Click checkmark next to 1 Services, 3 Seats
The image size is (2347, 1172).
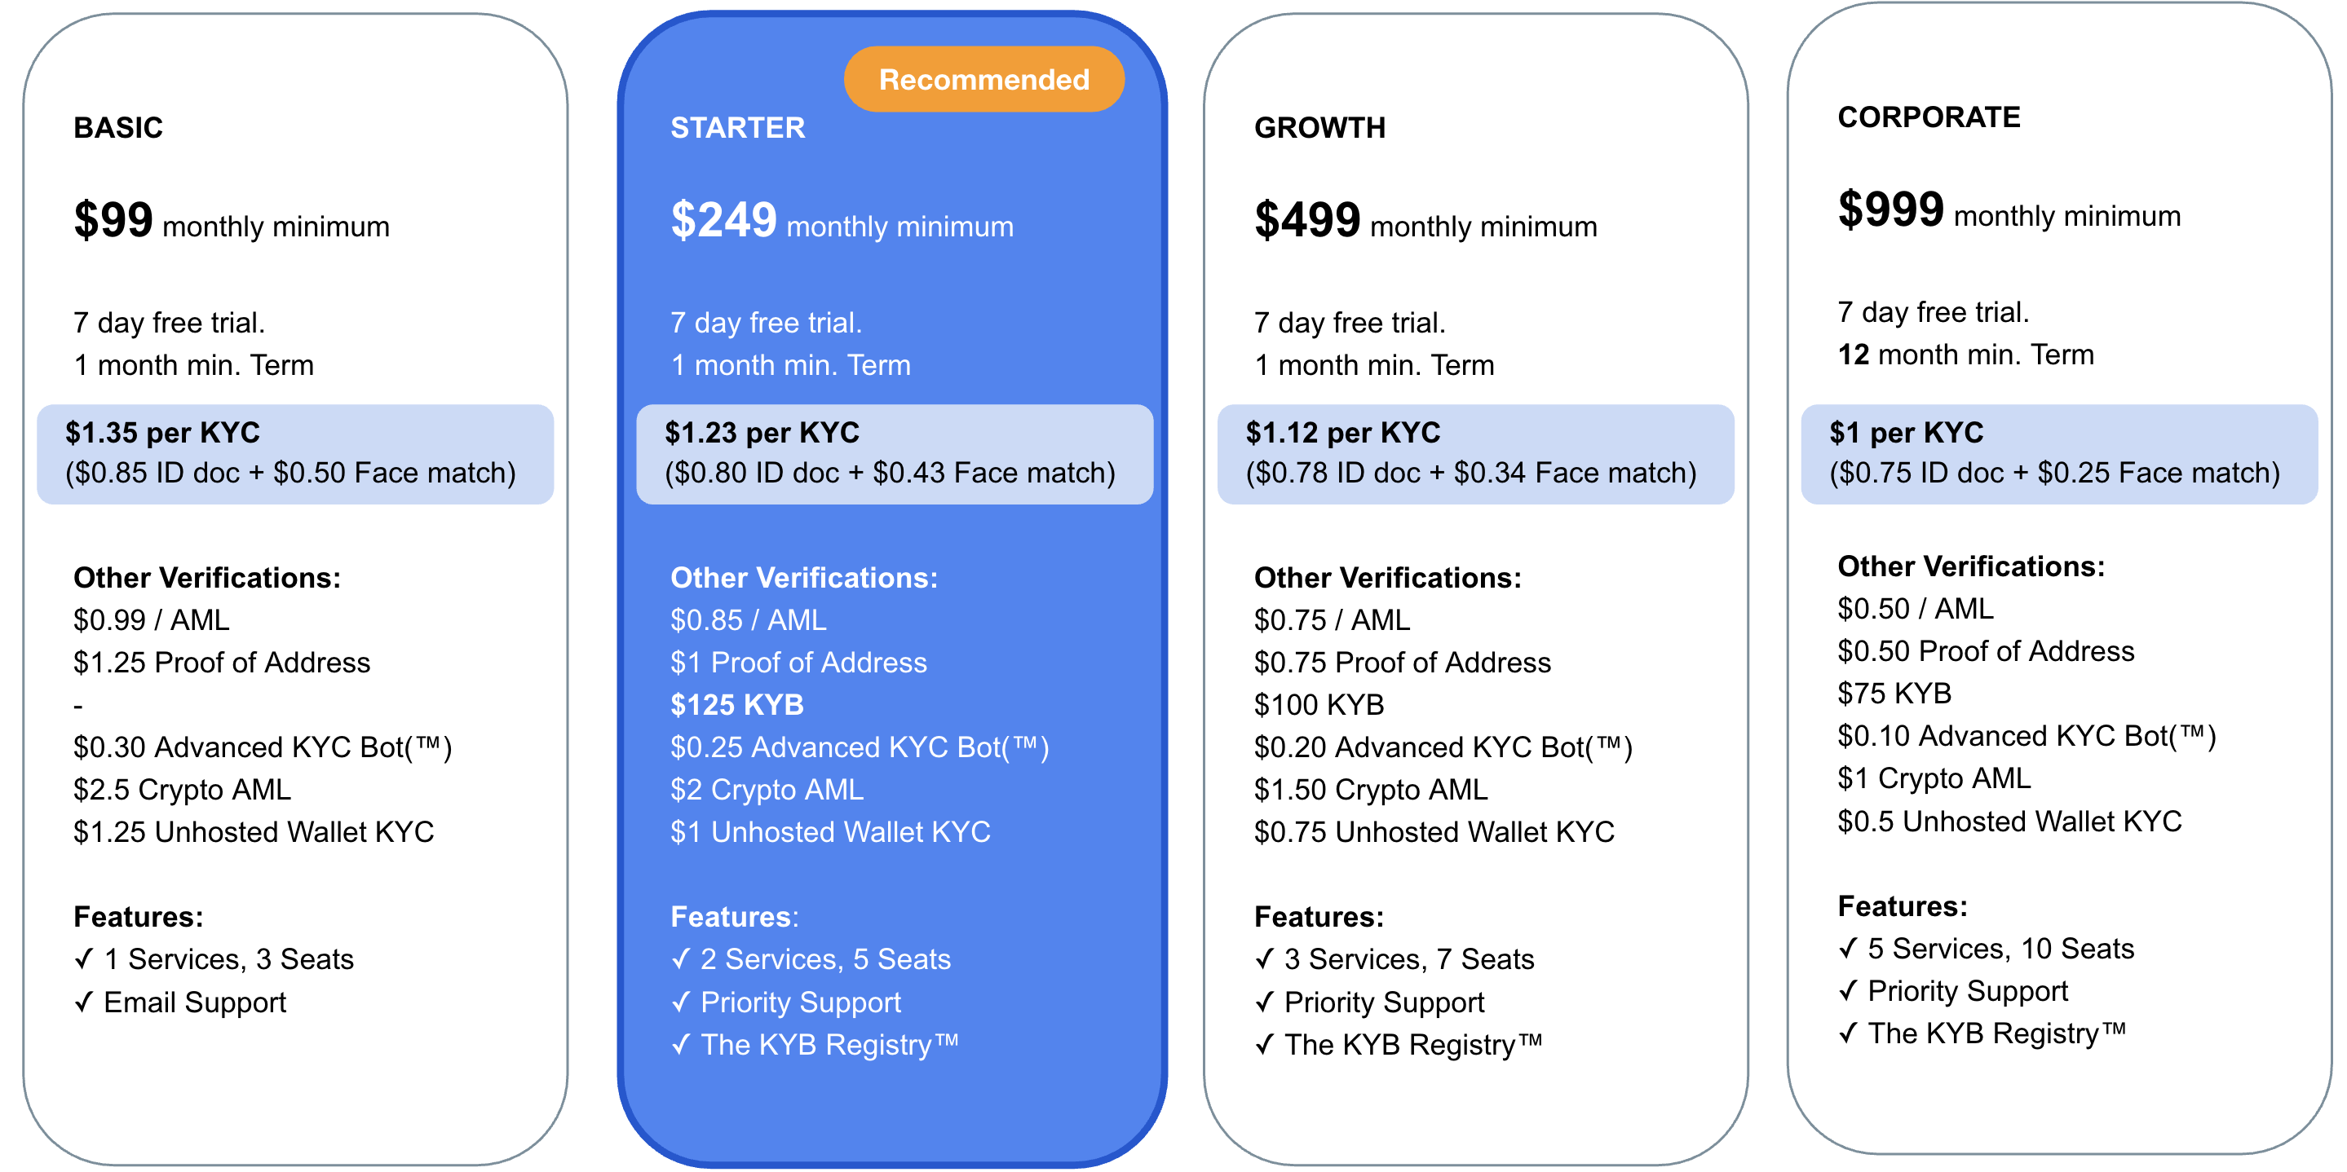(x=84, y=959)
